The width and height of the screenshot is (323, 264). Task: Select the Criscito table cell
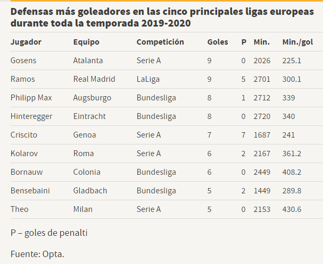24,135
